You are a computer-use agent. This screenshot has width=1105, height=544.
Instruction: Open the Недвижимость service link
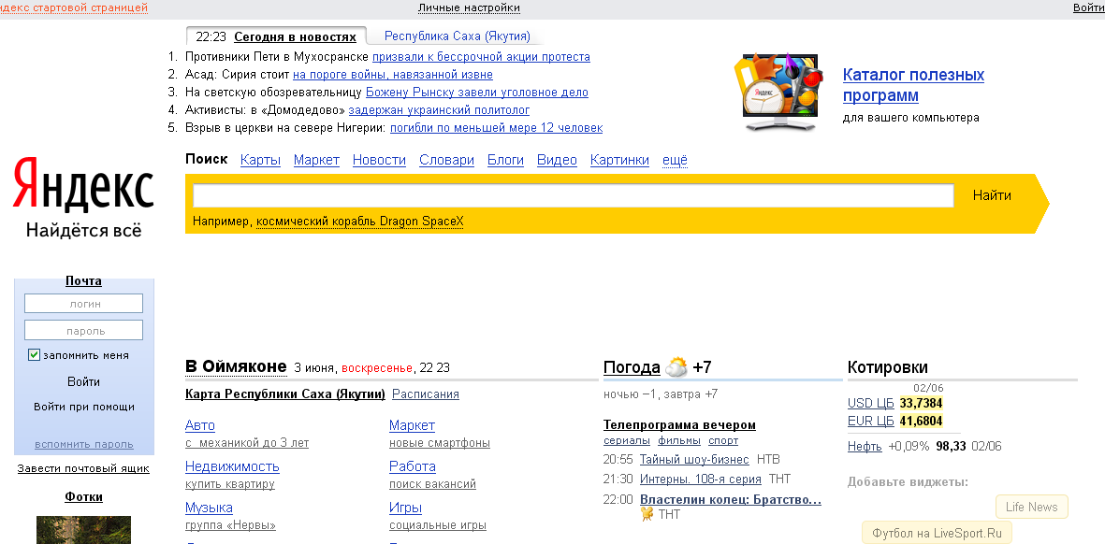(x=233, y=466)
